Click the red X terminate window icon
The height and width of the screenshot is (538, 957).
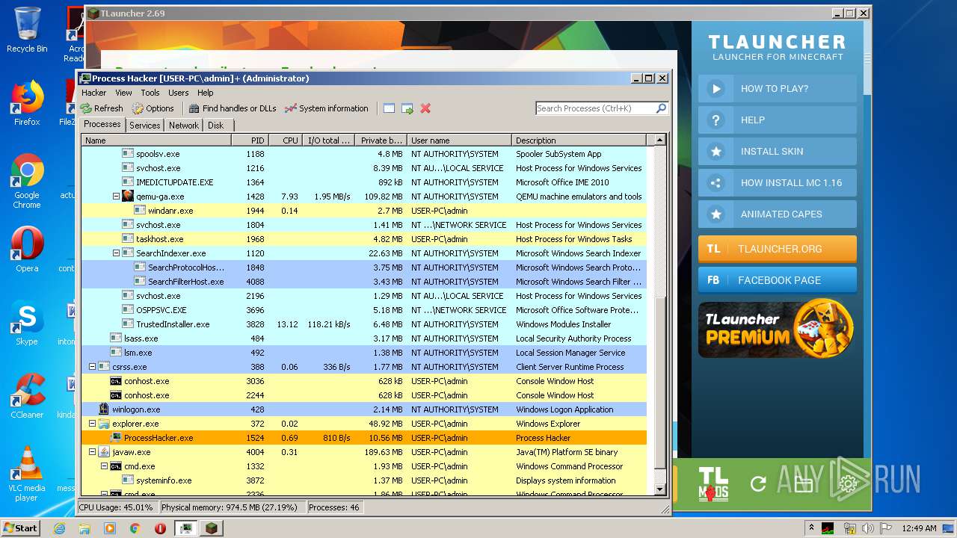pos(425,108)
